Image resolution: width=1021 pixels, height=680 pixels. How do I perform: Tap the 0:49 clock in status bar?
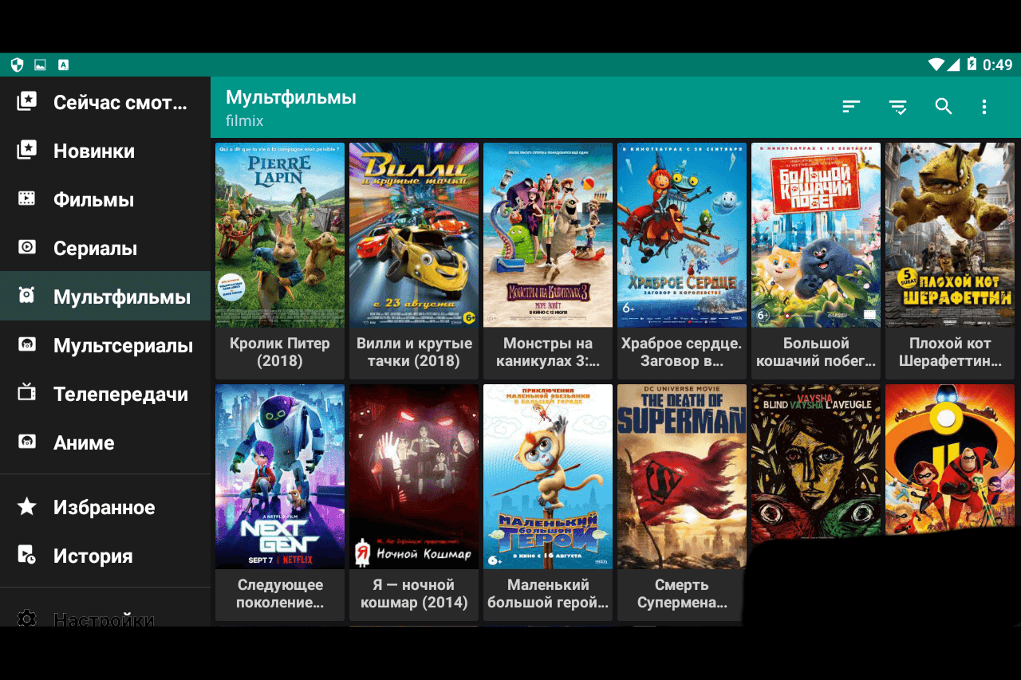pyautogui.click(x=997, y=65)
